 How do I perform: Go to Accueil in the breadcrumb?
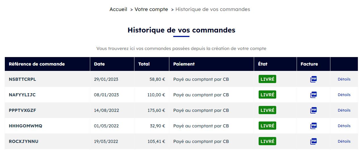tap(118, 9)
